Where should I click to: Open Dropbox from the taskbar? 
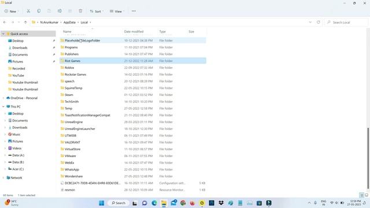tap(221, 203)
